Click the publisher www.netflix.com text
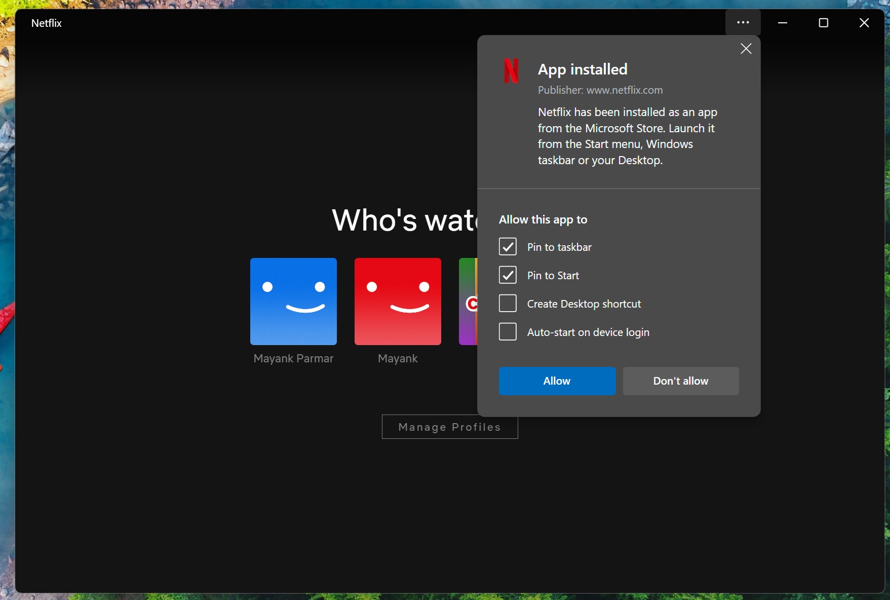 tap(600, 90)
